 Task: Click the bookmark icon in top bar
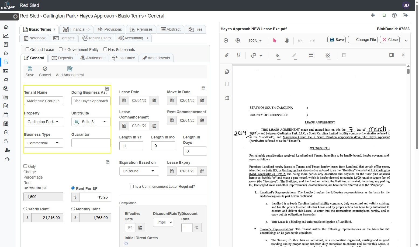tap(384, 15)
